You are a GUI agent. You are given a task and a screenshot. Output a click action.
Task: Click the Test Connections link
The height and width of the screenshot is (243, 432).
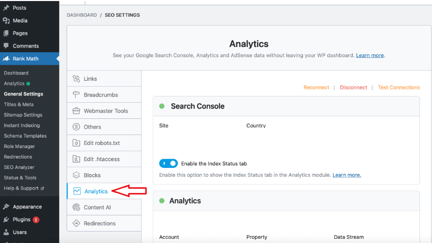399,87
